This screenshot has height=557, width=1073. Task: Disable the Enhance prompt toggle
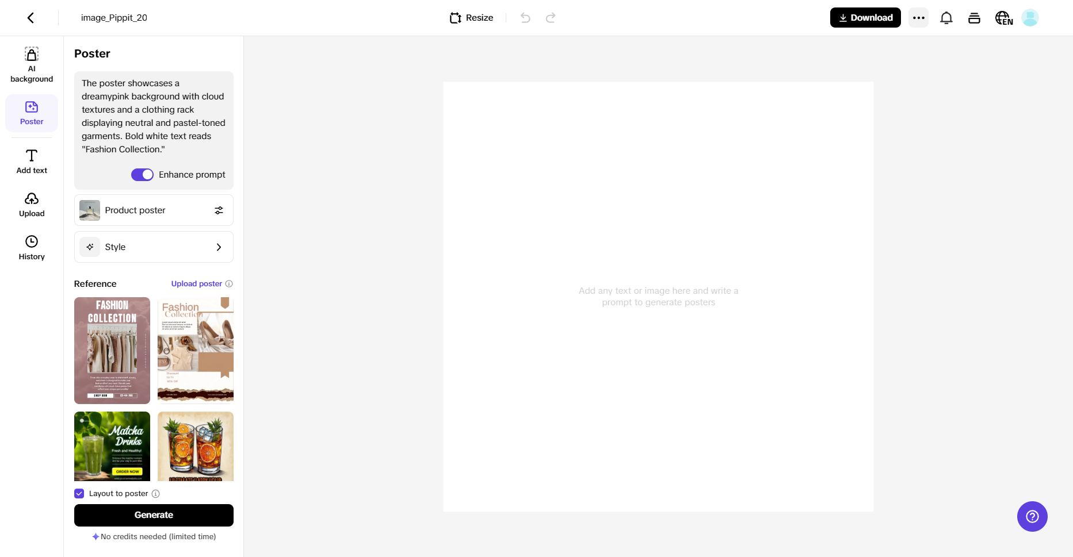point(142,175)
